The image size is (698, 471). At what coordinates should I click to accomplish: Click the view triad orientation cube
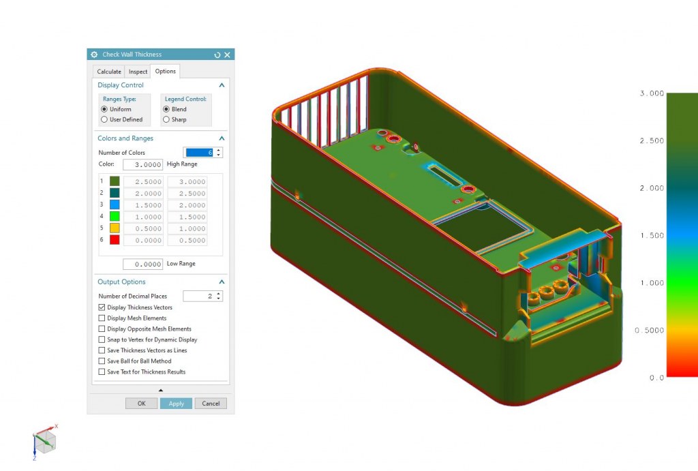click(x=44, y=442)
